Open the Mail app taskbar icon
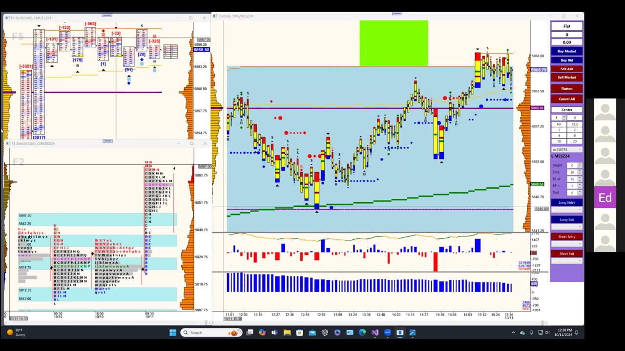The height and width of the screenshot is (351, 625). point(312,332)
